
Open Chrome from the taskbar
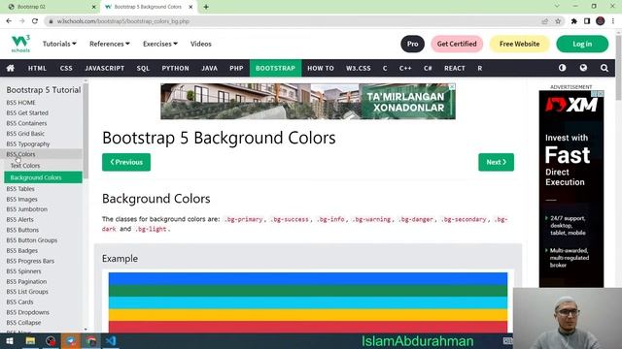point(90,341)
